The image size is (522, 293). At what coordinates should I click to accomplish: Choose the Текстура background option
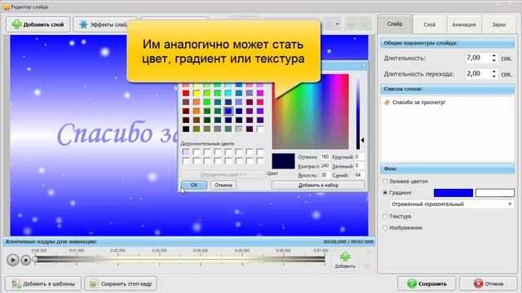tap(385, 216)
